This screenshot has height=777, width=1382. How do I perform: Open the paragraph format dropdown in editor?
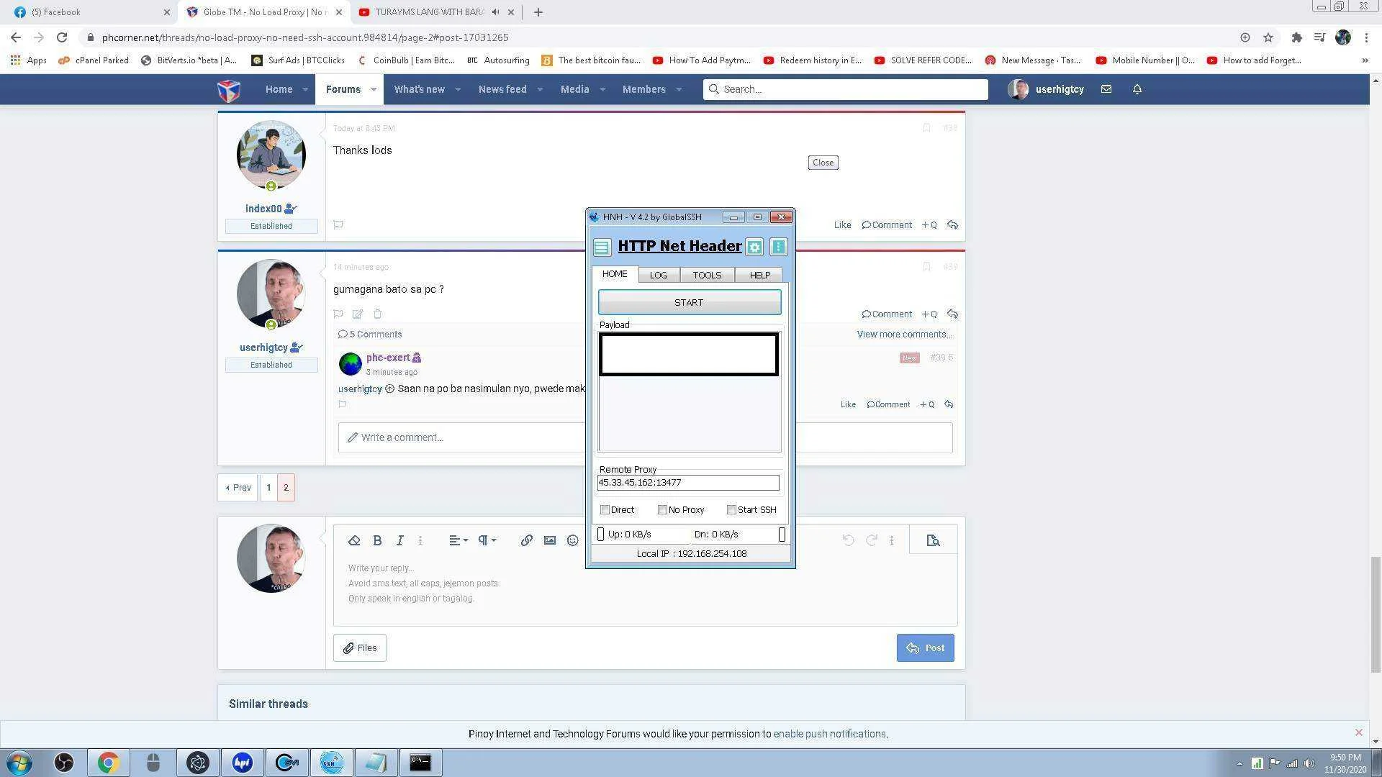487,540
